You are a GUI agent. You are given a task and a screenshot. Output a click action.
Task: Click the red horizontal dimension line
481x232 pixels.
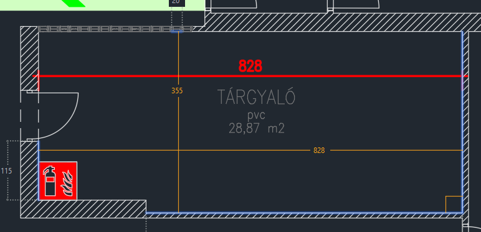250,76
